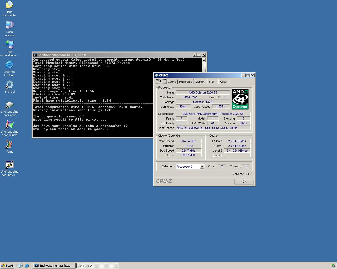Click the system tray icon
This screenshot has width=337, height=269.
pos(333,266)
